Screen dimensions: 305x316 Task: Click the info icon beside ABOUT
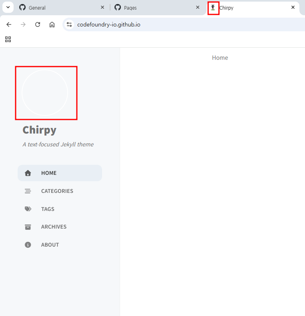(x=28, y=245)
